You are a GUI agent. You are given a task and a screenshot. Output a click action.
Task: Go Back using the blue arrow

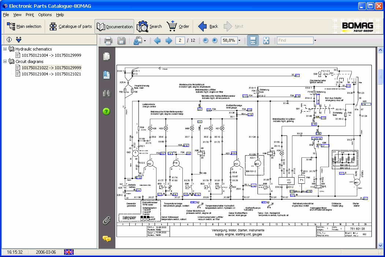tap(208, 26)
